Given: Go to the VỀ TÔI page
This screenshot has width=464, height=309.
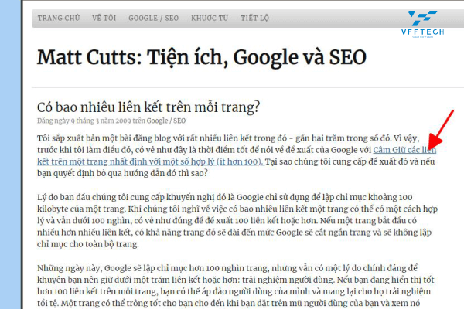Looking at the screenshot, I should (x=104, y=18).
